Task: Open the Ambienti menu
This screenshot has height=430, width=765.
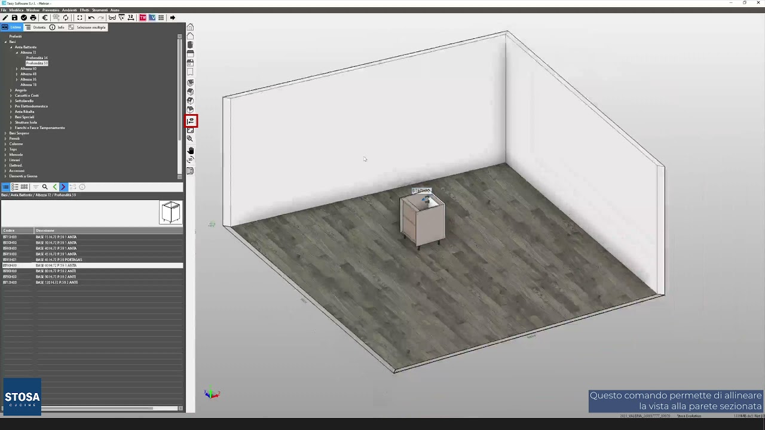Action: (69, 10)
